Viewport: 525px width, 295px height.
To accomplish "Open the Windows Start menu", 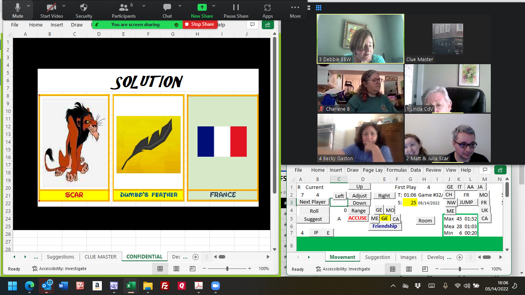I will click(x=13, y=286).
